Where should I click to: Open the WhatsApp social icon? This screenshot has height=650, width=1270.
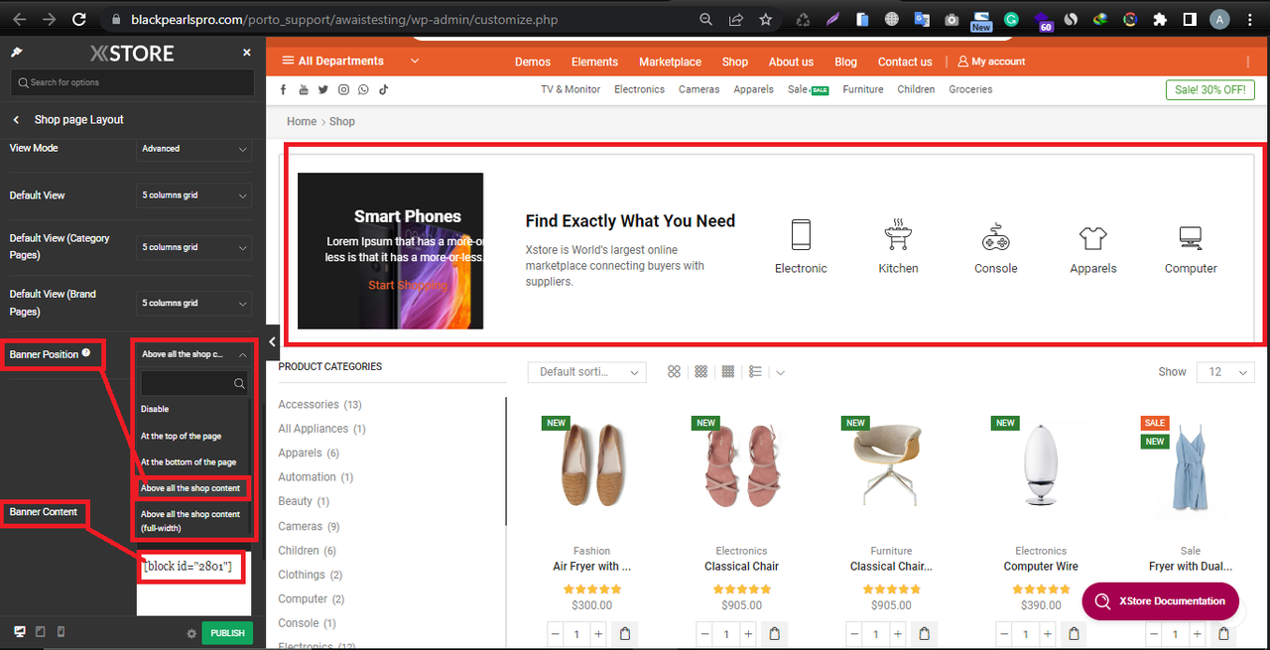pos(363,89)
